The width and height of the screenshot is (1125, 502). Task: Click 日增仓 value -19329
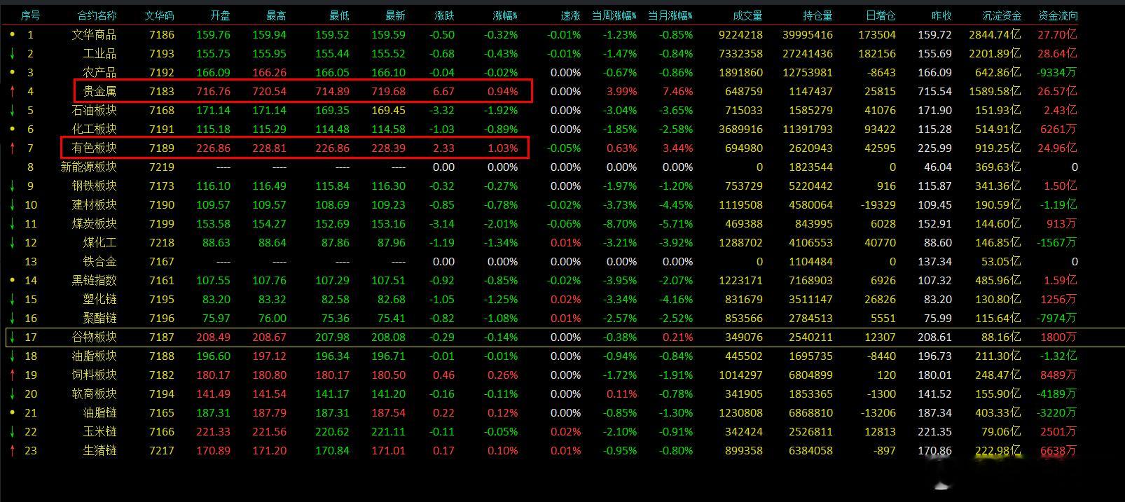[x=878, y=204]
